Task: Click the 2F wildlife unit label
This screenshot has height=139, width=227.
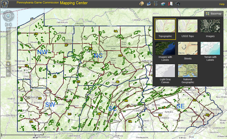Action: (66, 45)
